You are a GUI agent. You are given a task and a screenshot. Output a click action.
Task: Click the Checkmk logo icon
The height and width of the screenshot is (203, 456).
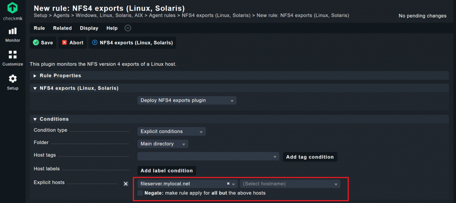(12, 8)
